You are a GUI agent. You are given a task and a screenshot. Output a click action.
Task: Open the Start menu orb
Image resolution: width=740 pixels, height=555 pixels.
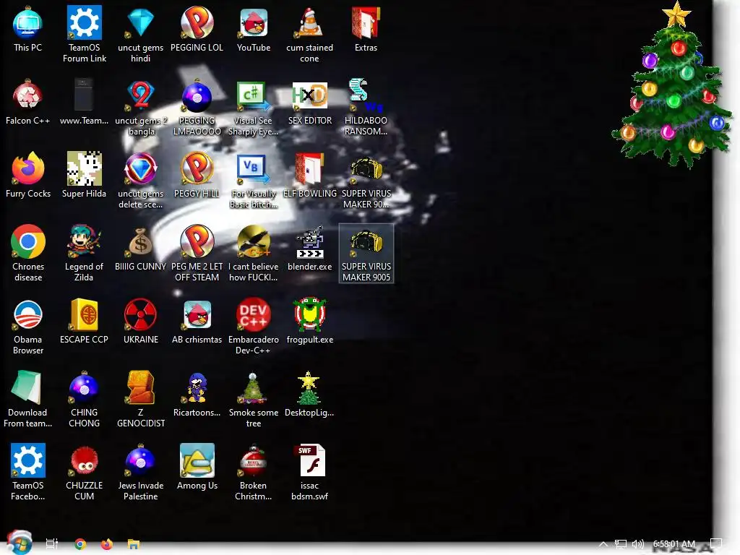(x=19, y=543)
